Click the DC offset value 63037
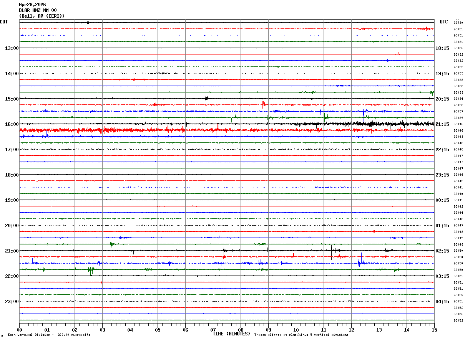This screenshot has width=465, height=340. click(458, 112)
